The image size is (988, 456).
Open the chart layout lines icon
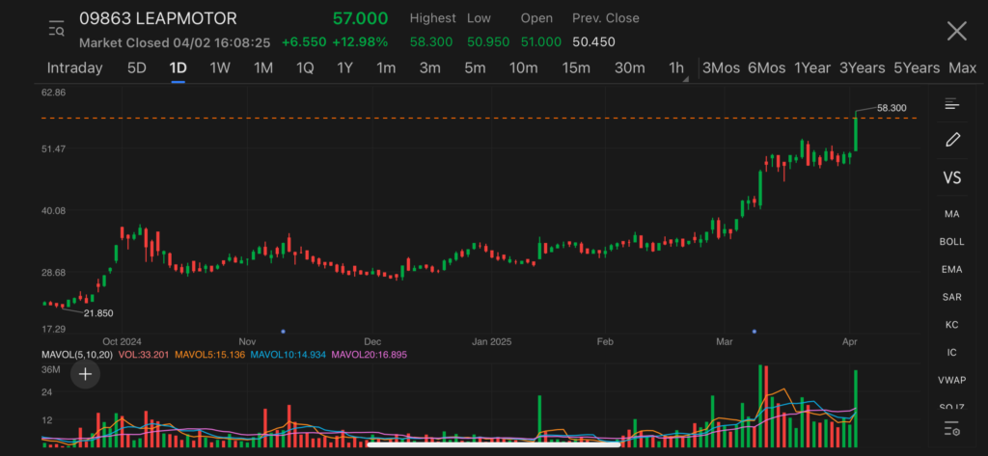(x=951, y=104)
